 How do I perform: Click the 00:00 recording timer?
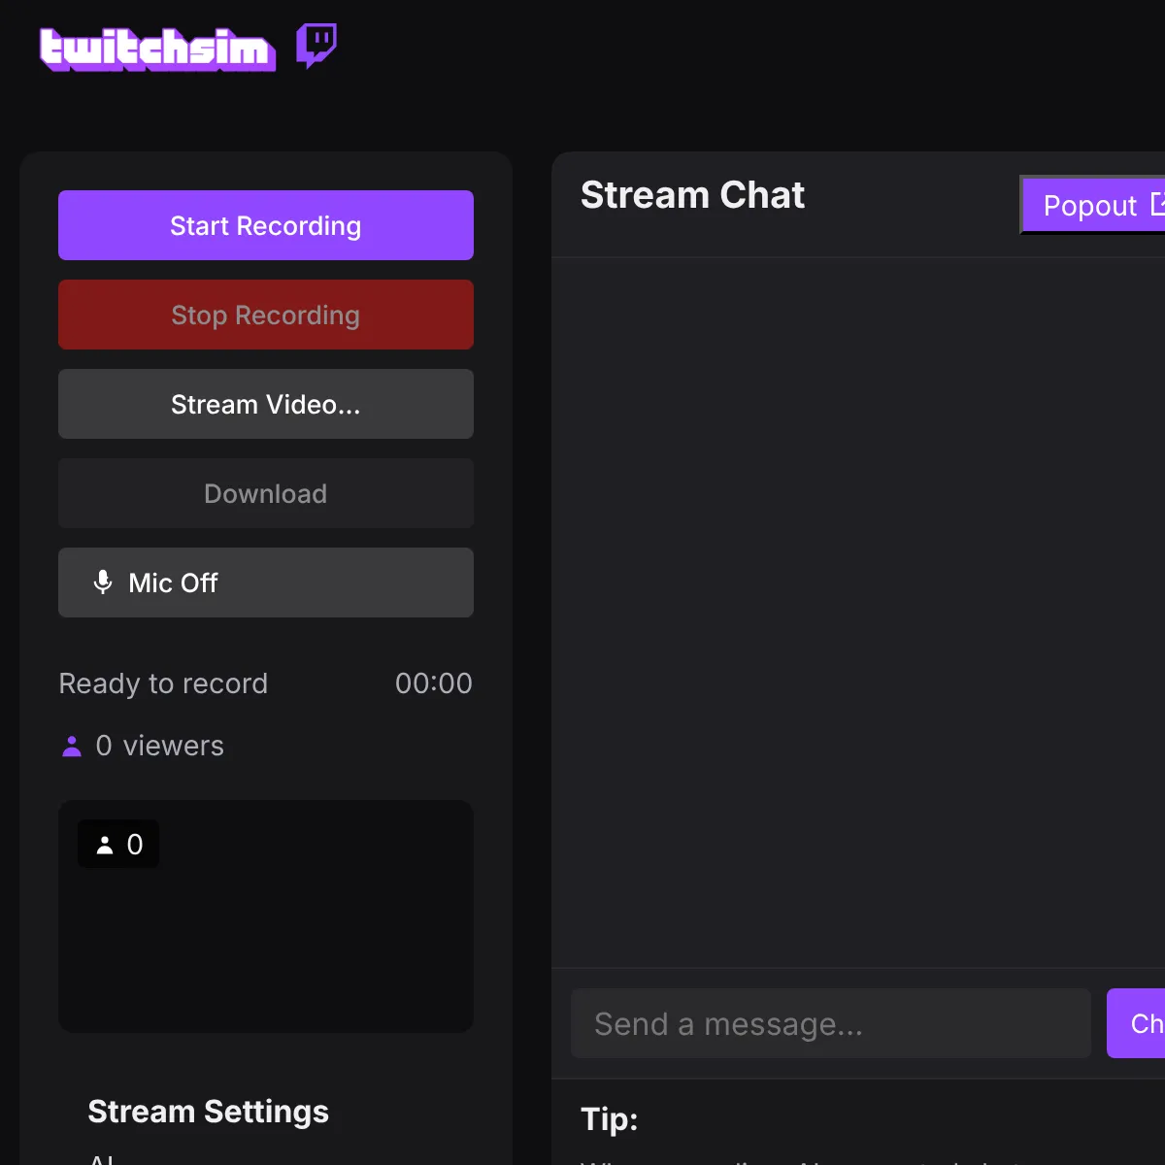click(x=434, y=683)
